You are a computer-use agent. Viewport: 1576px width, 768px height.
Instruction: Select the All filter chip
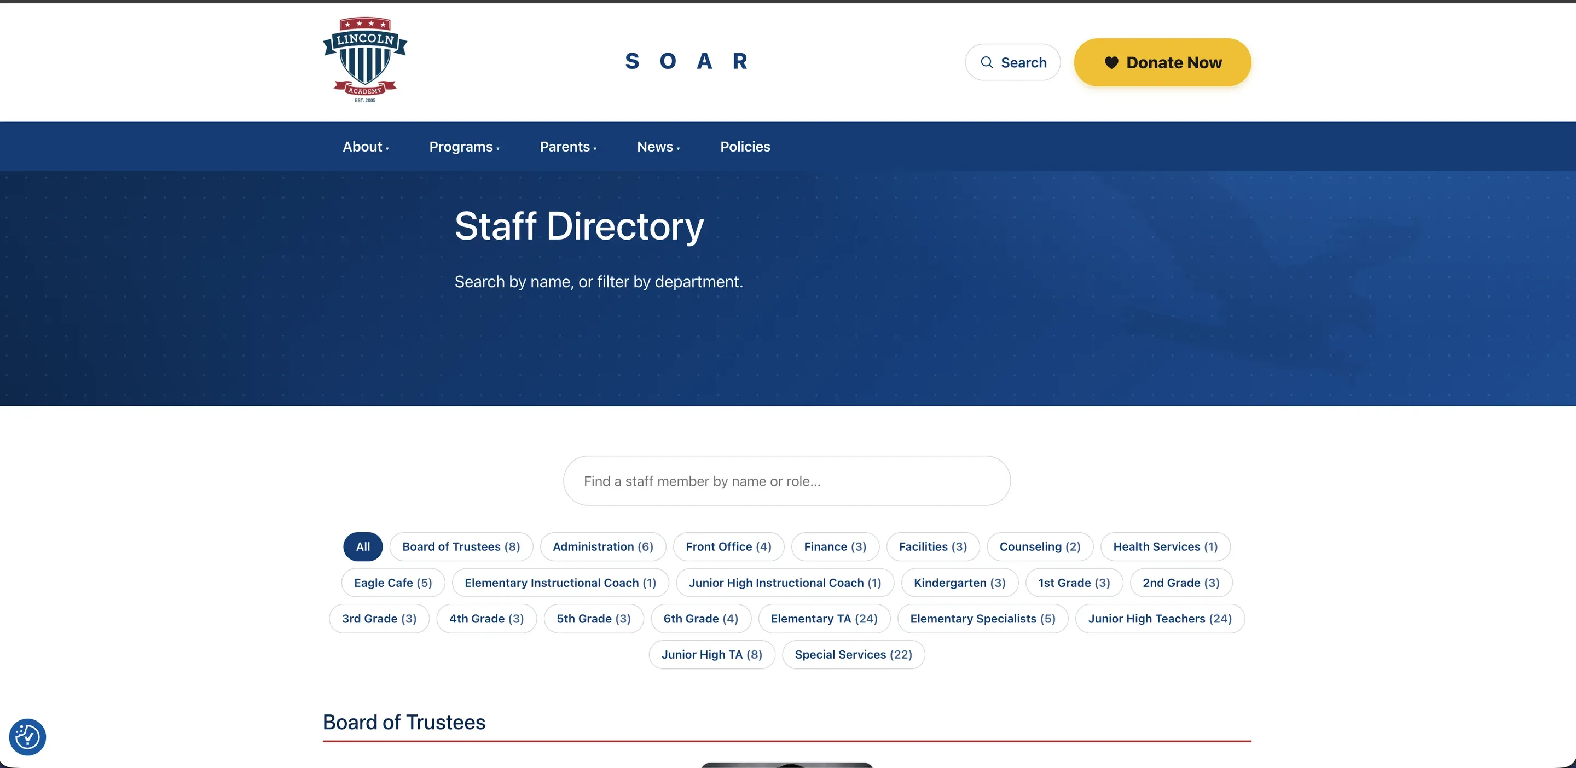[x=363, y=546]
